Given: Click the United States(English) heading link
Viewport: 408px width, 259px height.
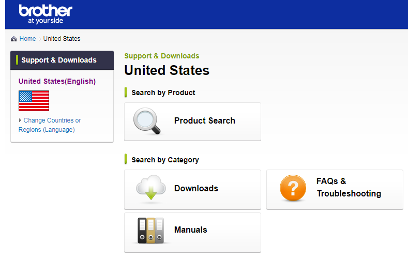Looking at the screenshot, I should pyautogui.click(x=57, y=81).
